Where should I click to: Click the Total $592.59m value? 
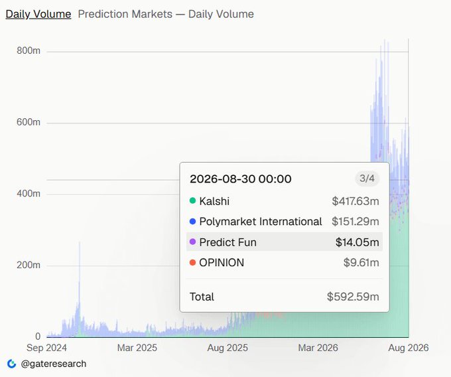click(353, 297)
